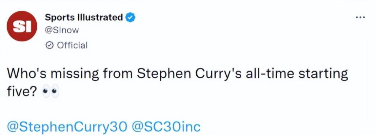The height and width of the screenshot is (135, 375).
Task: Click the tweet's first line of text
Action: 178,75
